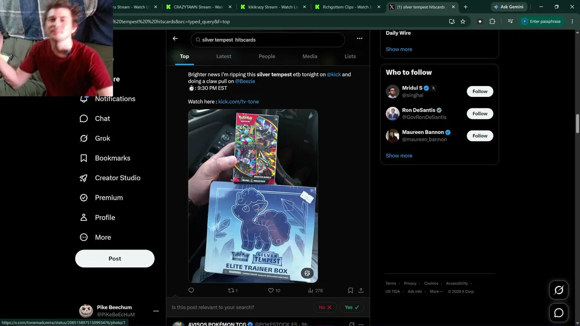Share the silver tempest post
Viewport: 580px width, 326px height.
tap(361, 291)
